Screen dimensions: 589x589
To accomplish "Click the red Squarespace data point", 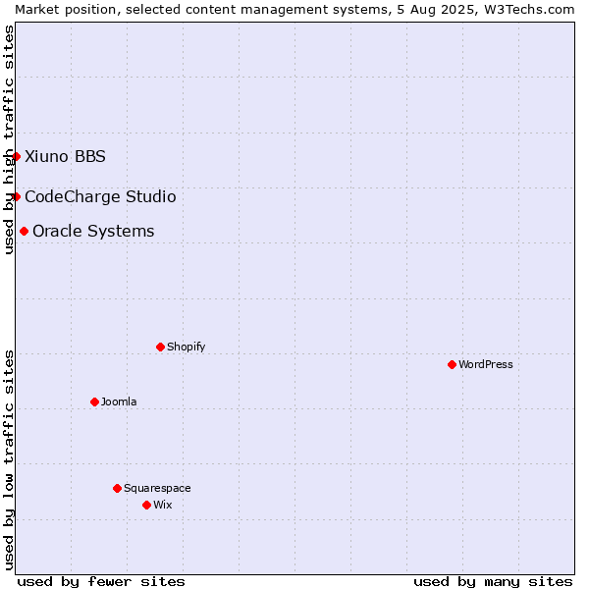I will click(x=117, y=488).
